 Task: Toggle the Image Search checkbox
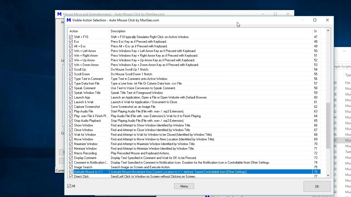pos(71,167)
